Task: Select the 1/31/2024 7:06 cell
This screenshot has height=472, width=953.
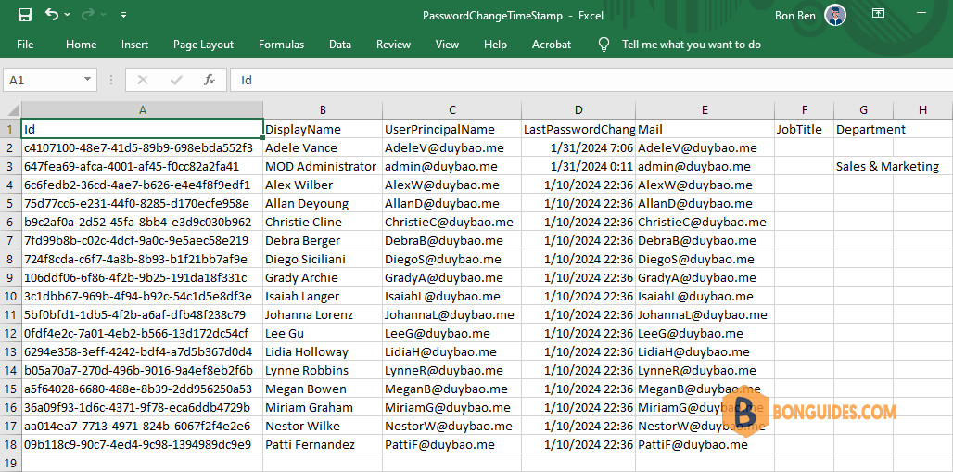Action: coord(578,147)
